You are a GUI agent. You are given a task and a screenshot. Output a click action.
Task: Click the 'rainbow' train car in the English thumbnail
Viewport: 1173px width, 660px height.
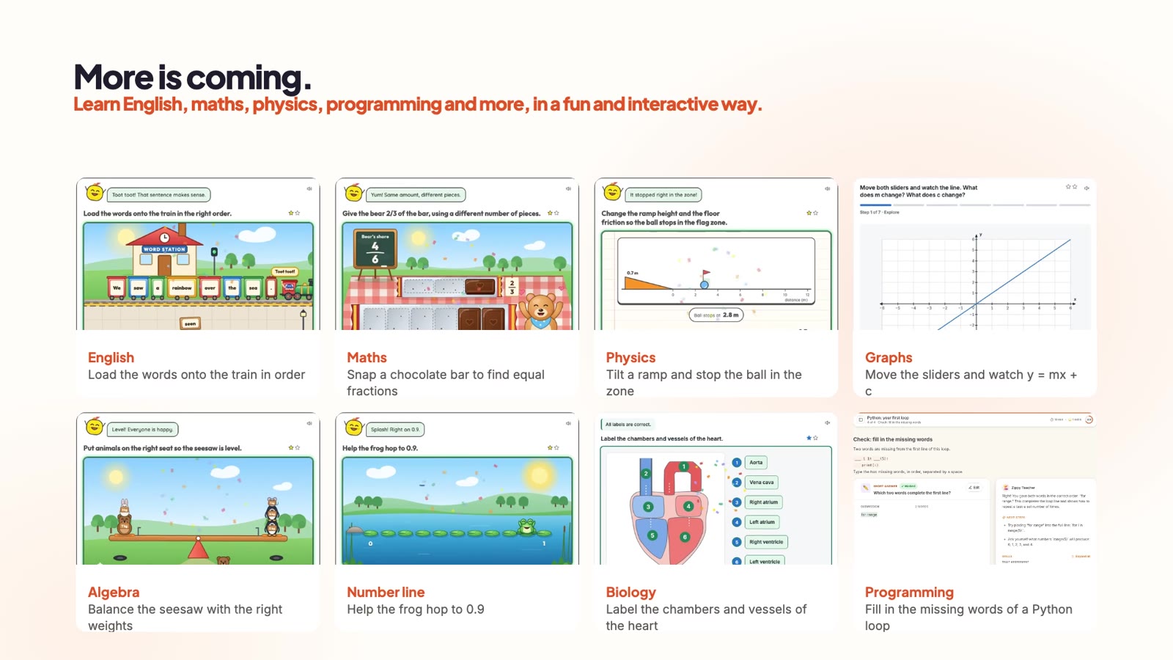click(182, 288)
